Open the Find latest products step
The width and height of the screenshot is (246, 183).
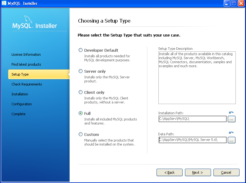pyautogui.click(x=26, y=64)
